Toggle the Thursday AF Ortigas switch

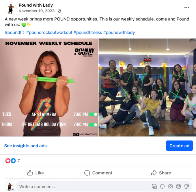(x=93, y=125)
